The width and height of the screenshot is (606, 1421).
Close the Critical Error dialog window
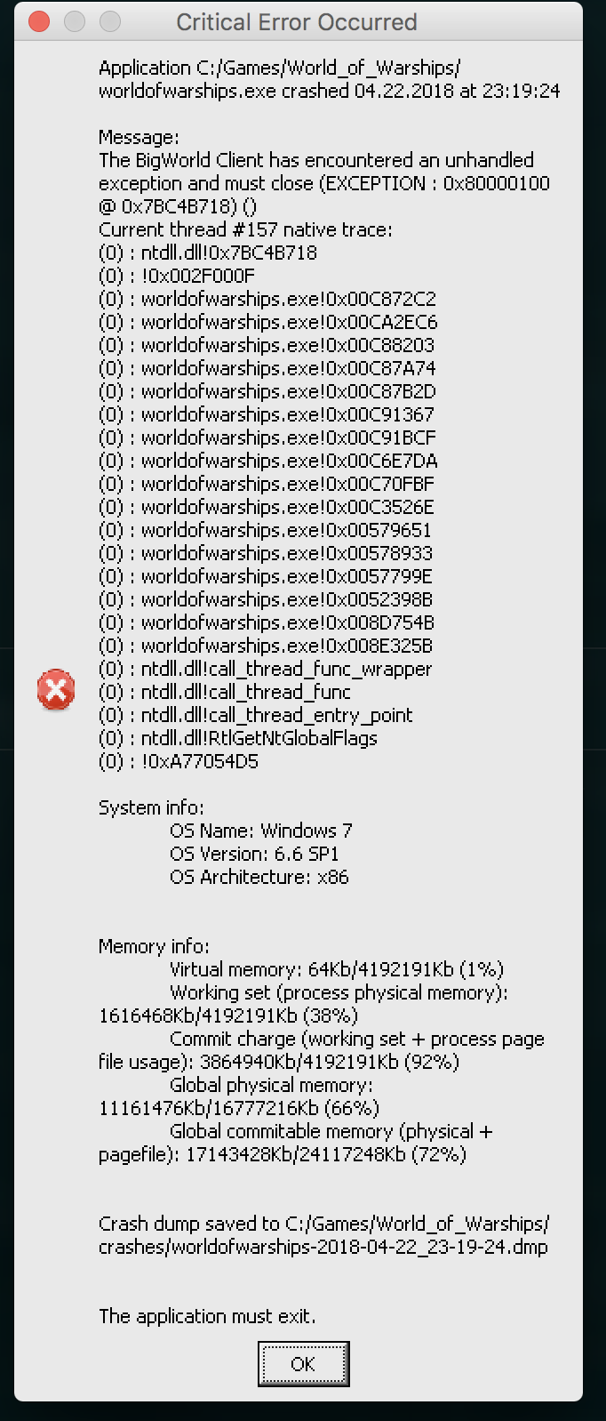39,21
